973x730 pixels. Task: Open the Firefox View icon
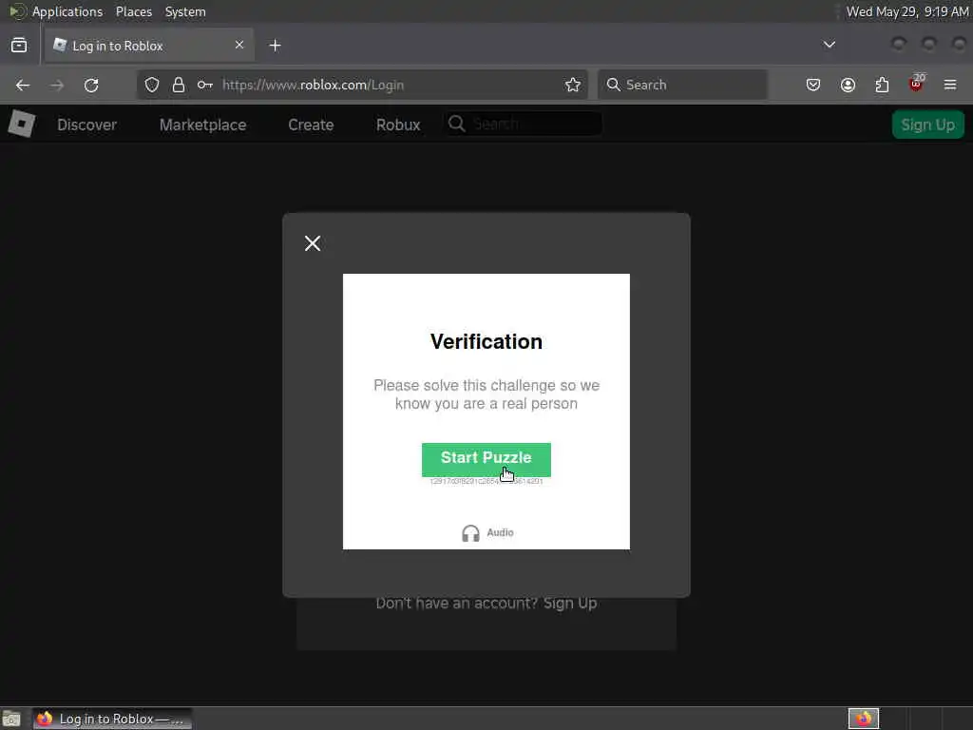coord(19,46)
